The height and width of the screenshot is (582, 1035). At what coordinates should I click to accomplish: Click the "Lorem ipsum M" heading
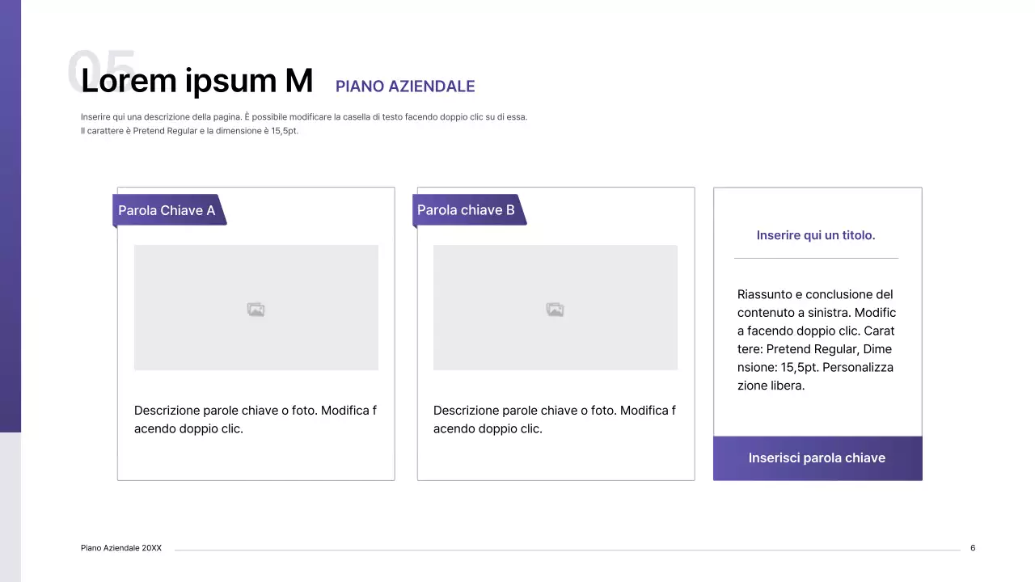[x=196, y=81]
